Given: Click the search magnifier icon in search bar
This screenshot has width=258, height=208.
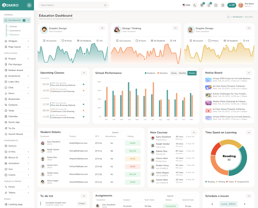Looking at the screenshot, I should (106, 5).
